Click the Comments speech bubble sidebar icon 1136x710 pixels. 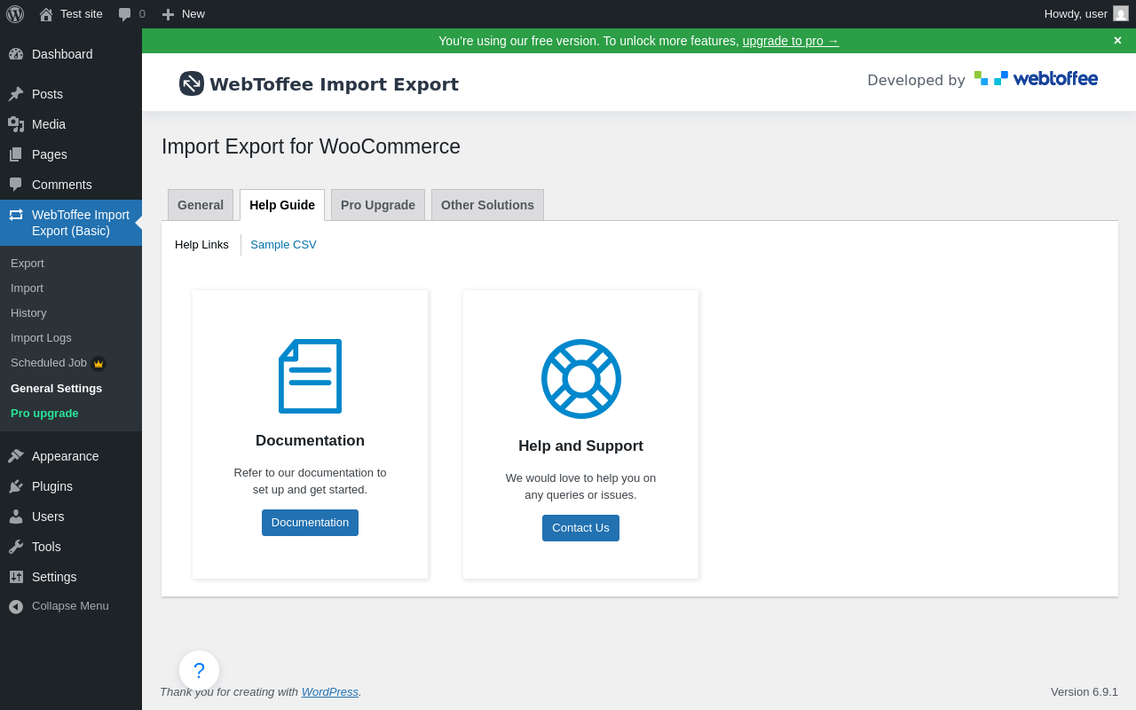point(16,185)
